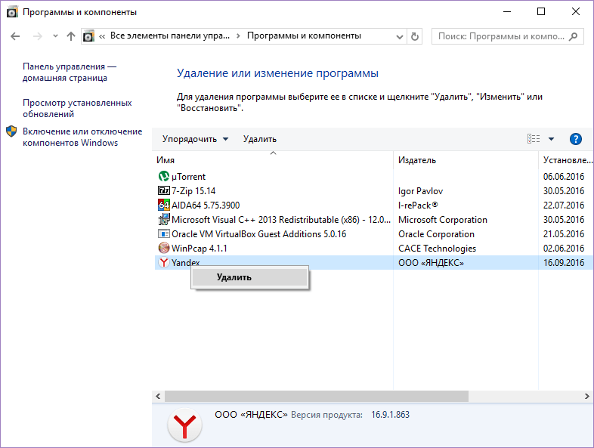Viewport: 594px width, 448px height.
Task: Click ООО «ЯНДЕКС» in the publisher column
Action: point(431,263)
